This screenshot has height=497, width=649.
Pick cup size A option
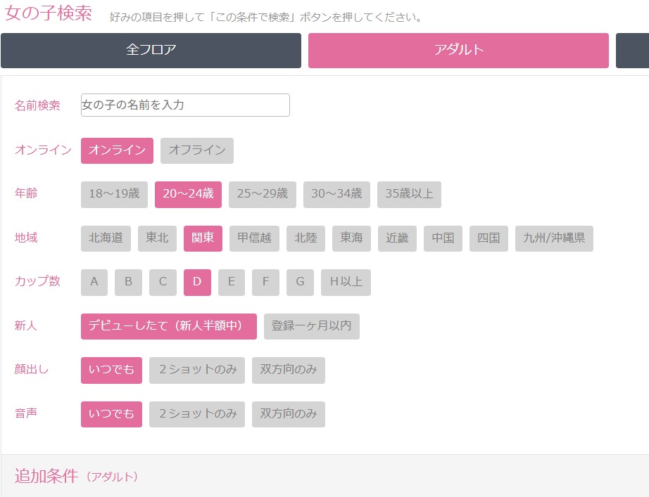click(94, 283)
